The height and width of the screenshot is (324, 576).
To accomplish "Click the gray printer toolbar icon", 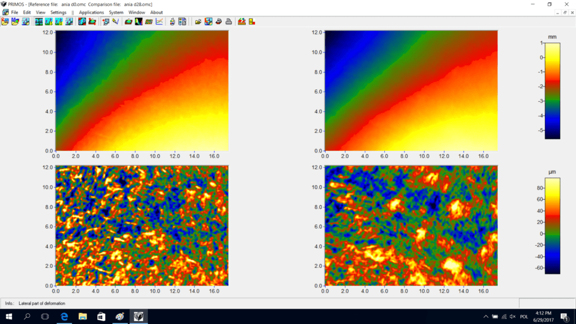I will tap(228, 22).
